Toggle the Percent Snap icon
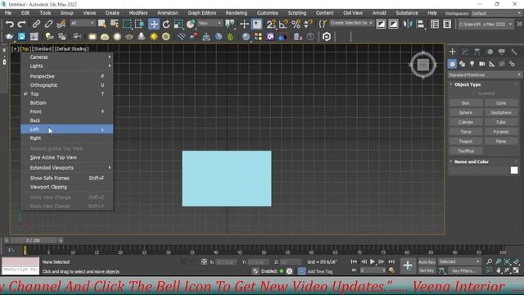The width and height of the screenshot is (524, 295). [296, 24]
